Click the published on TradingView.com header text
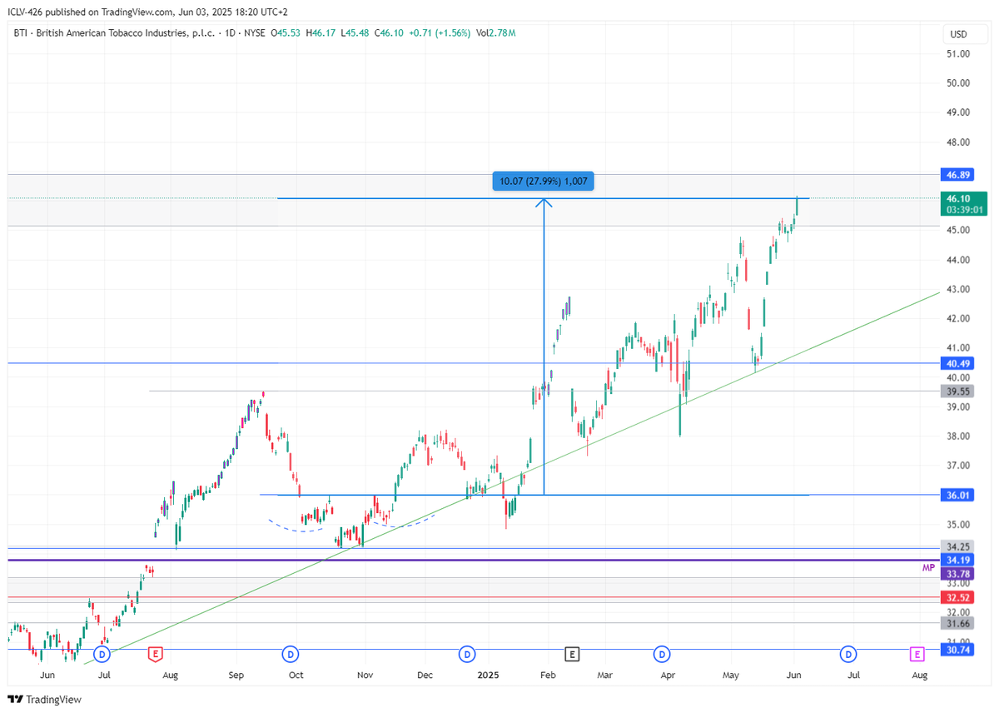This screenshot has width=999, height=713. [110, 12]
